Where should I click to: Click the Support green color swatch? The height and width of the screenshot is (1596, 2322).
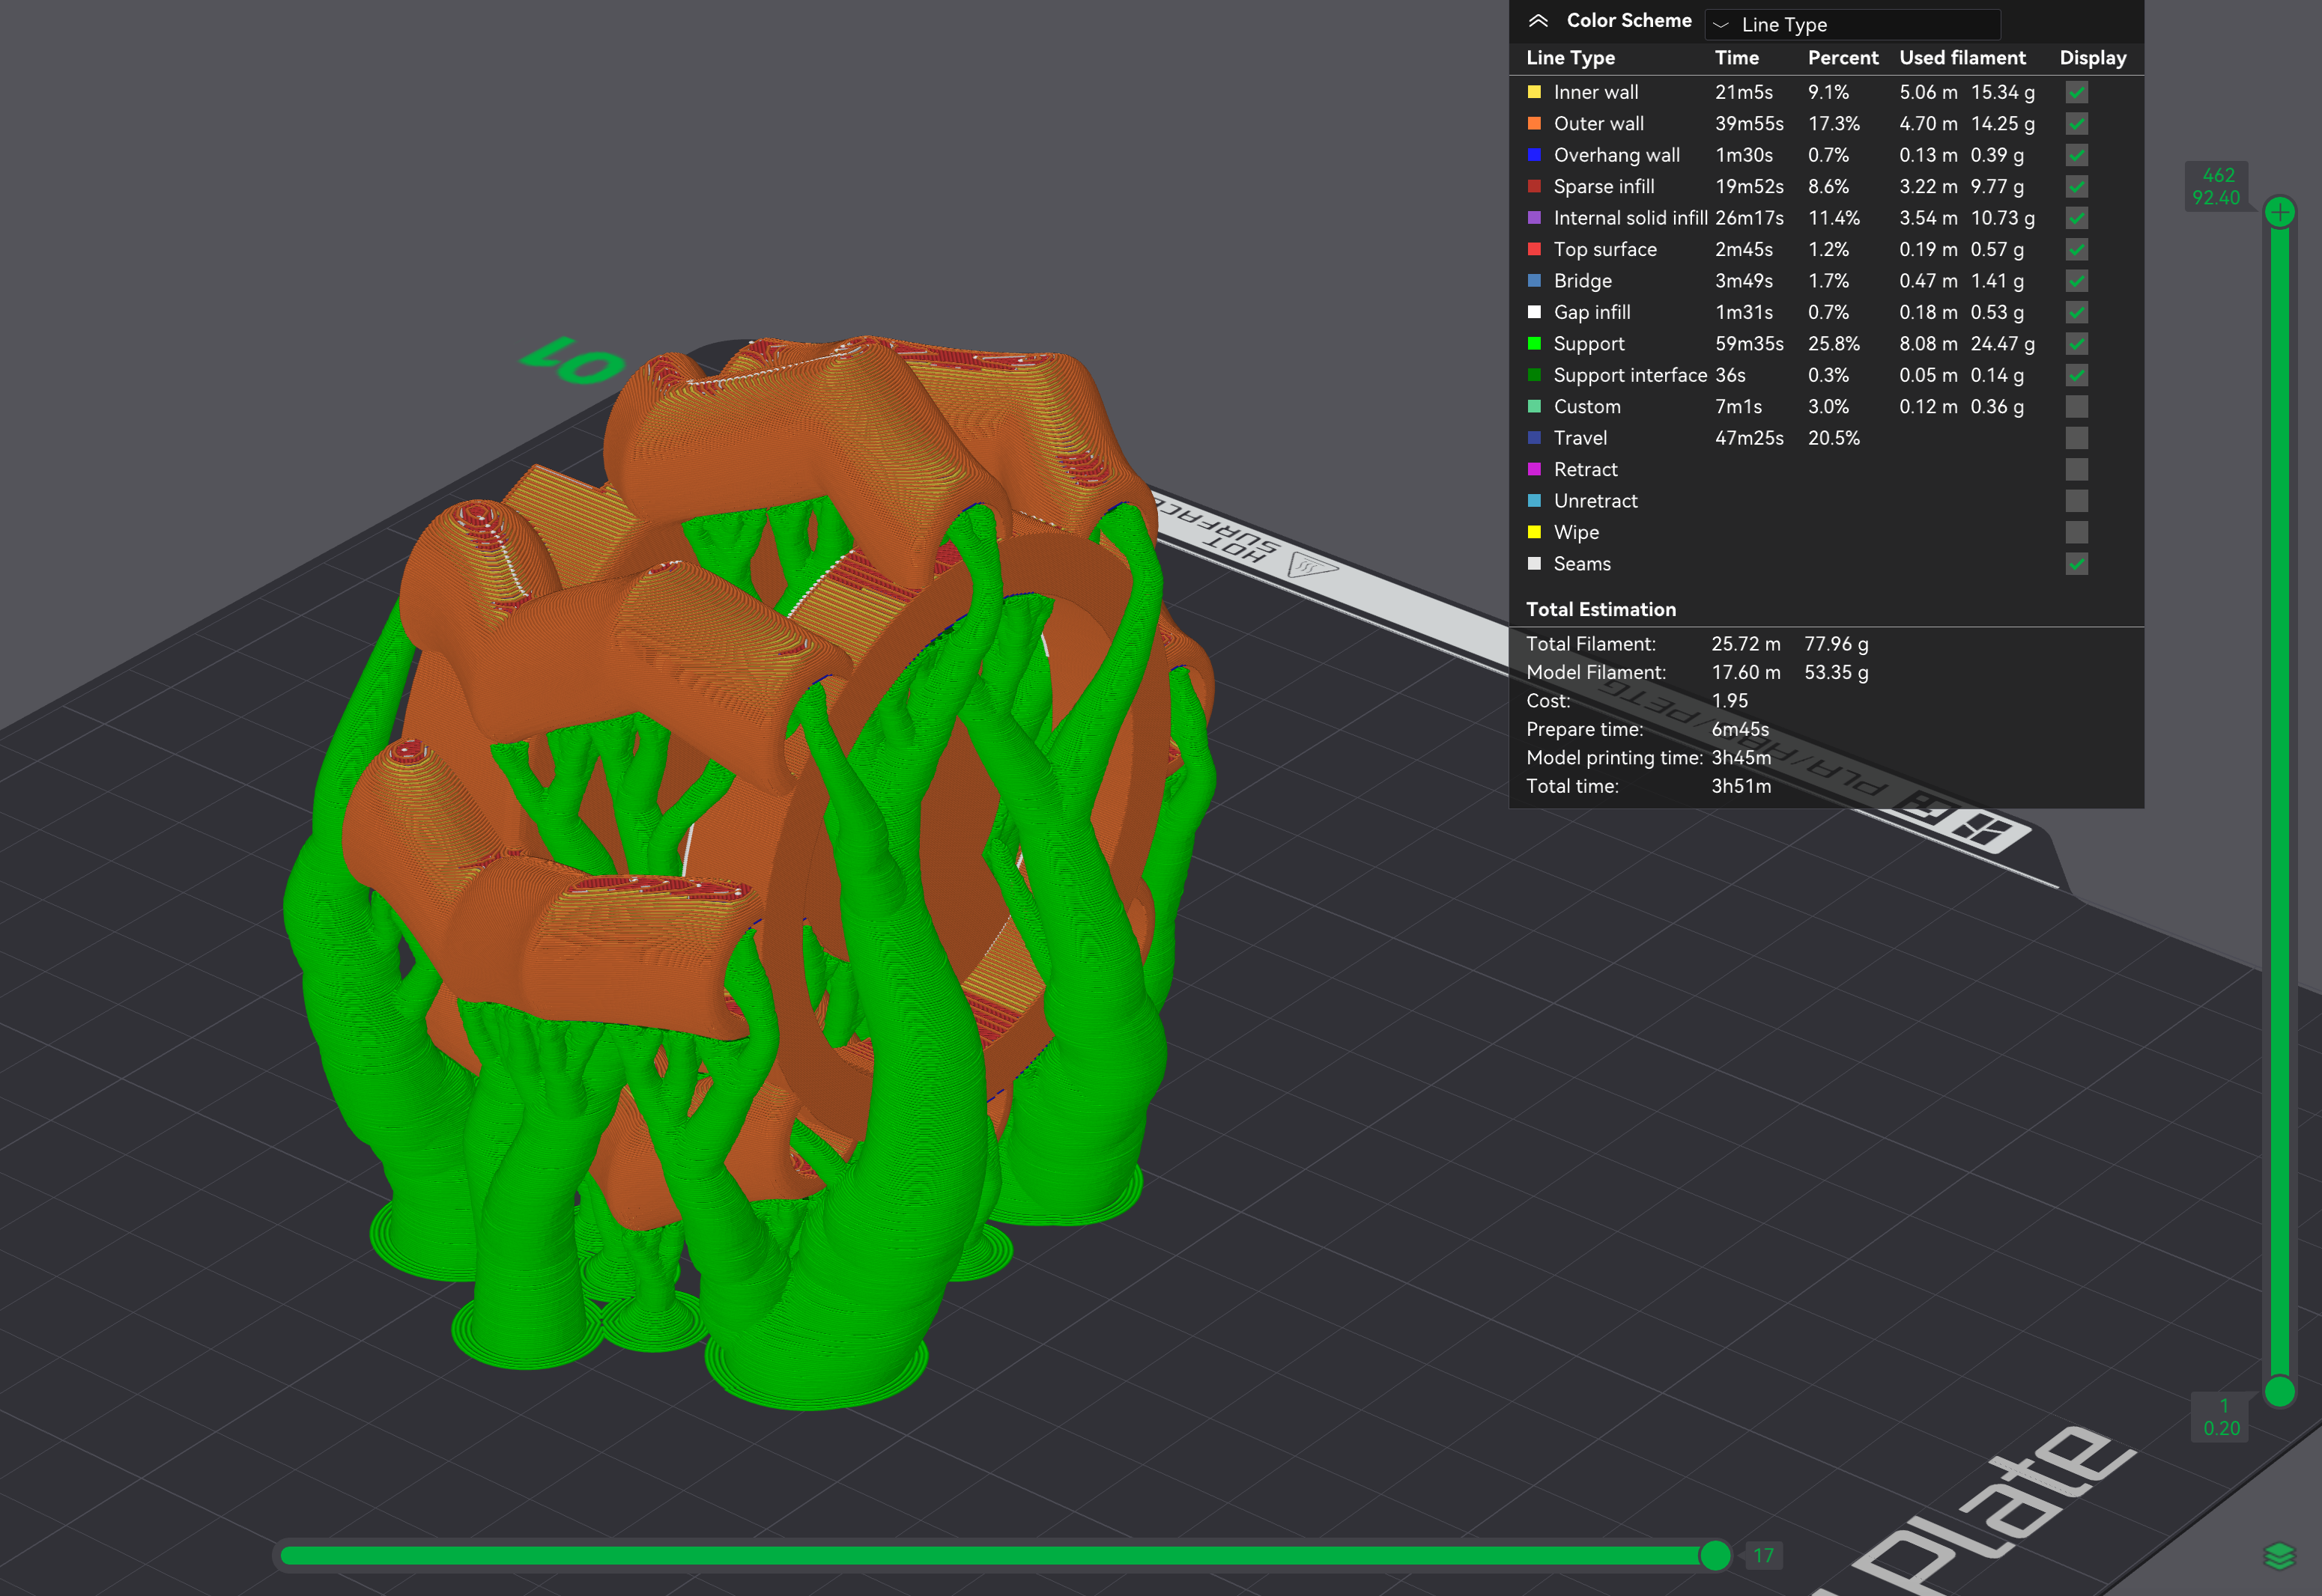(x=1534, y=344)
